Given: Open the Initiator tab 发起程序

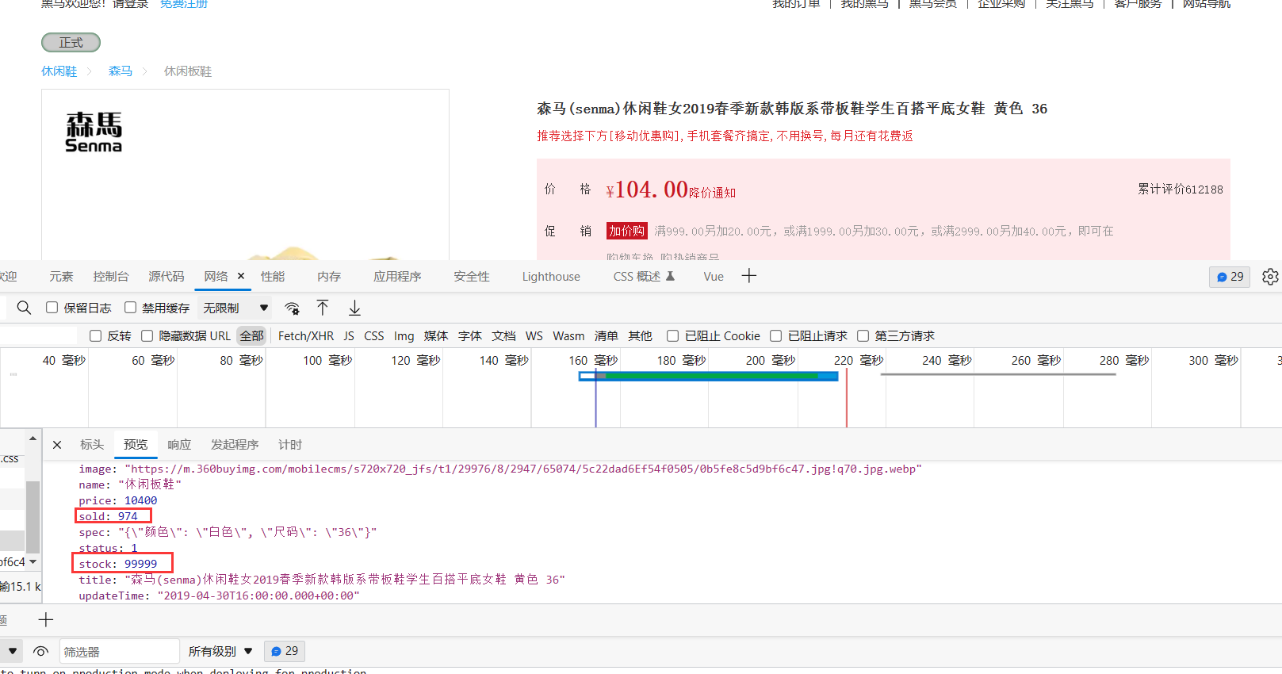Looking at the screenshot, I should point(235,445).
